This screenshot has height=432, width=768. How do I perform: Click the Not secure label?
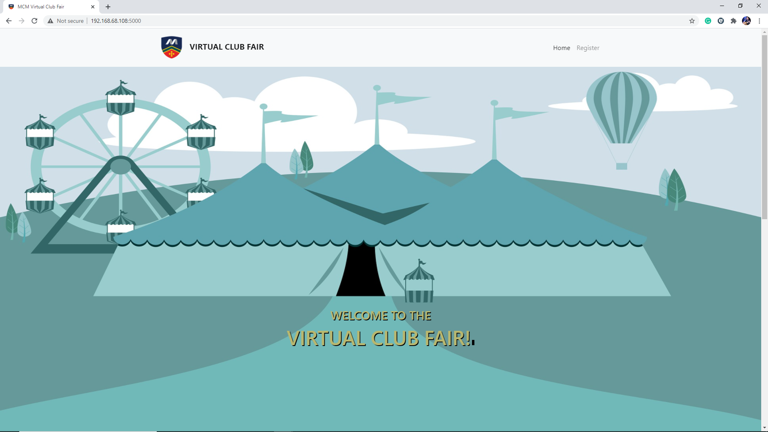pyautogui.click(x=70, y=21)
